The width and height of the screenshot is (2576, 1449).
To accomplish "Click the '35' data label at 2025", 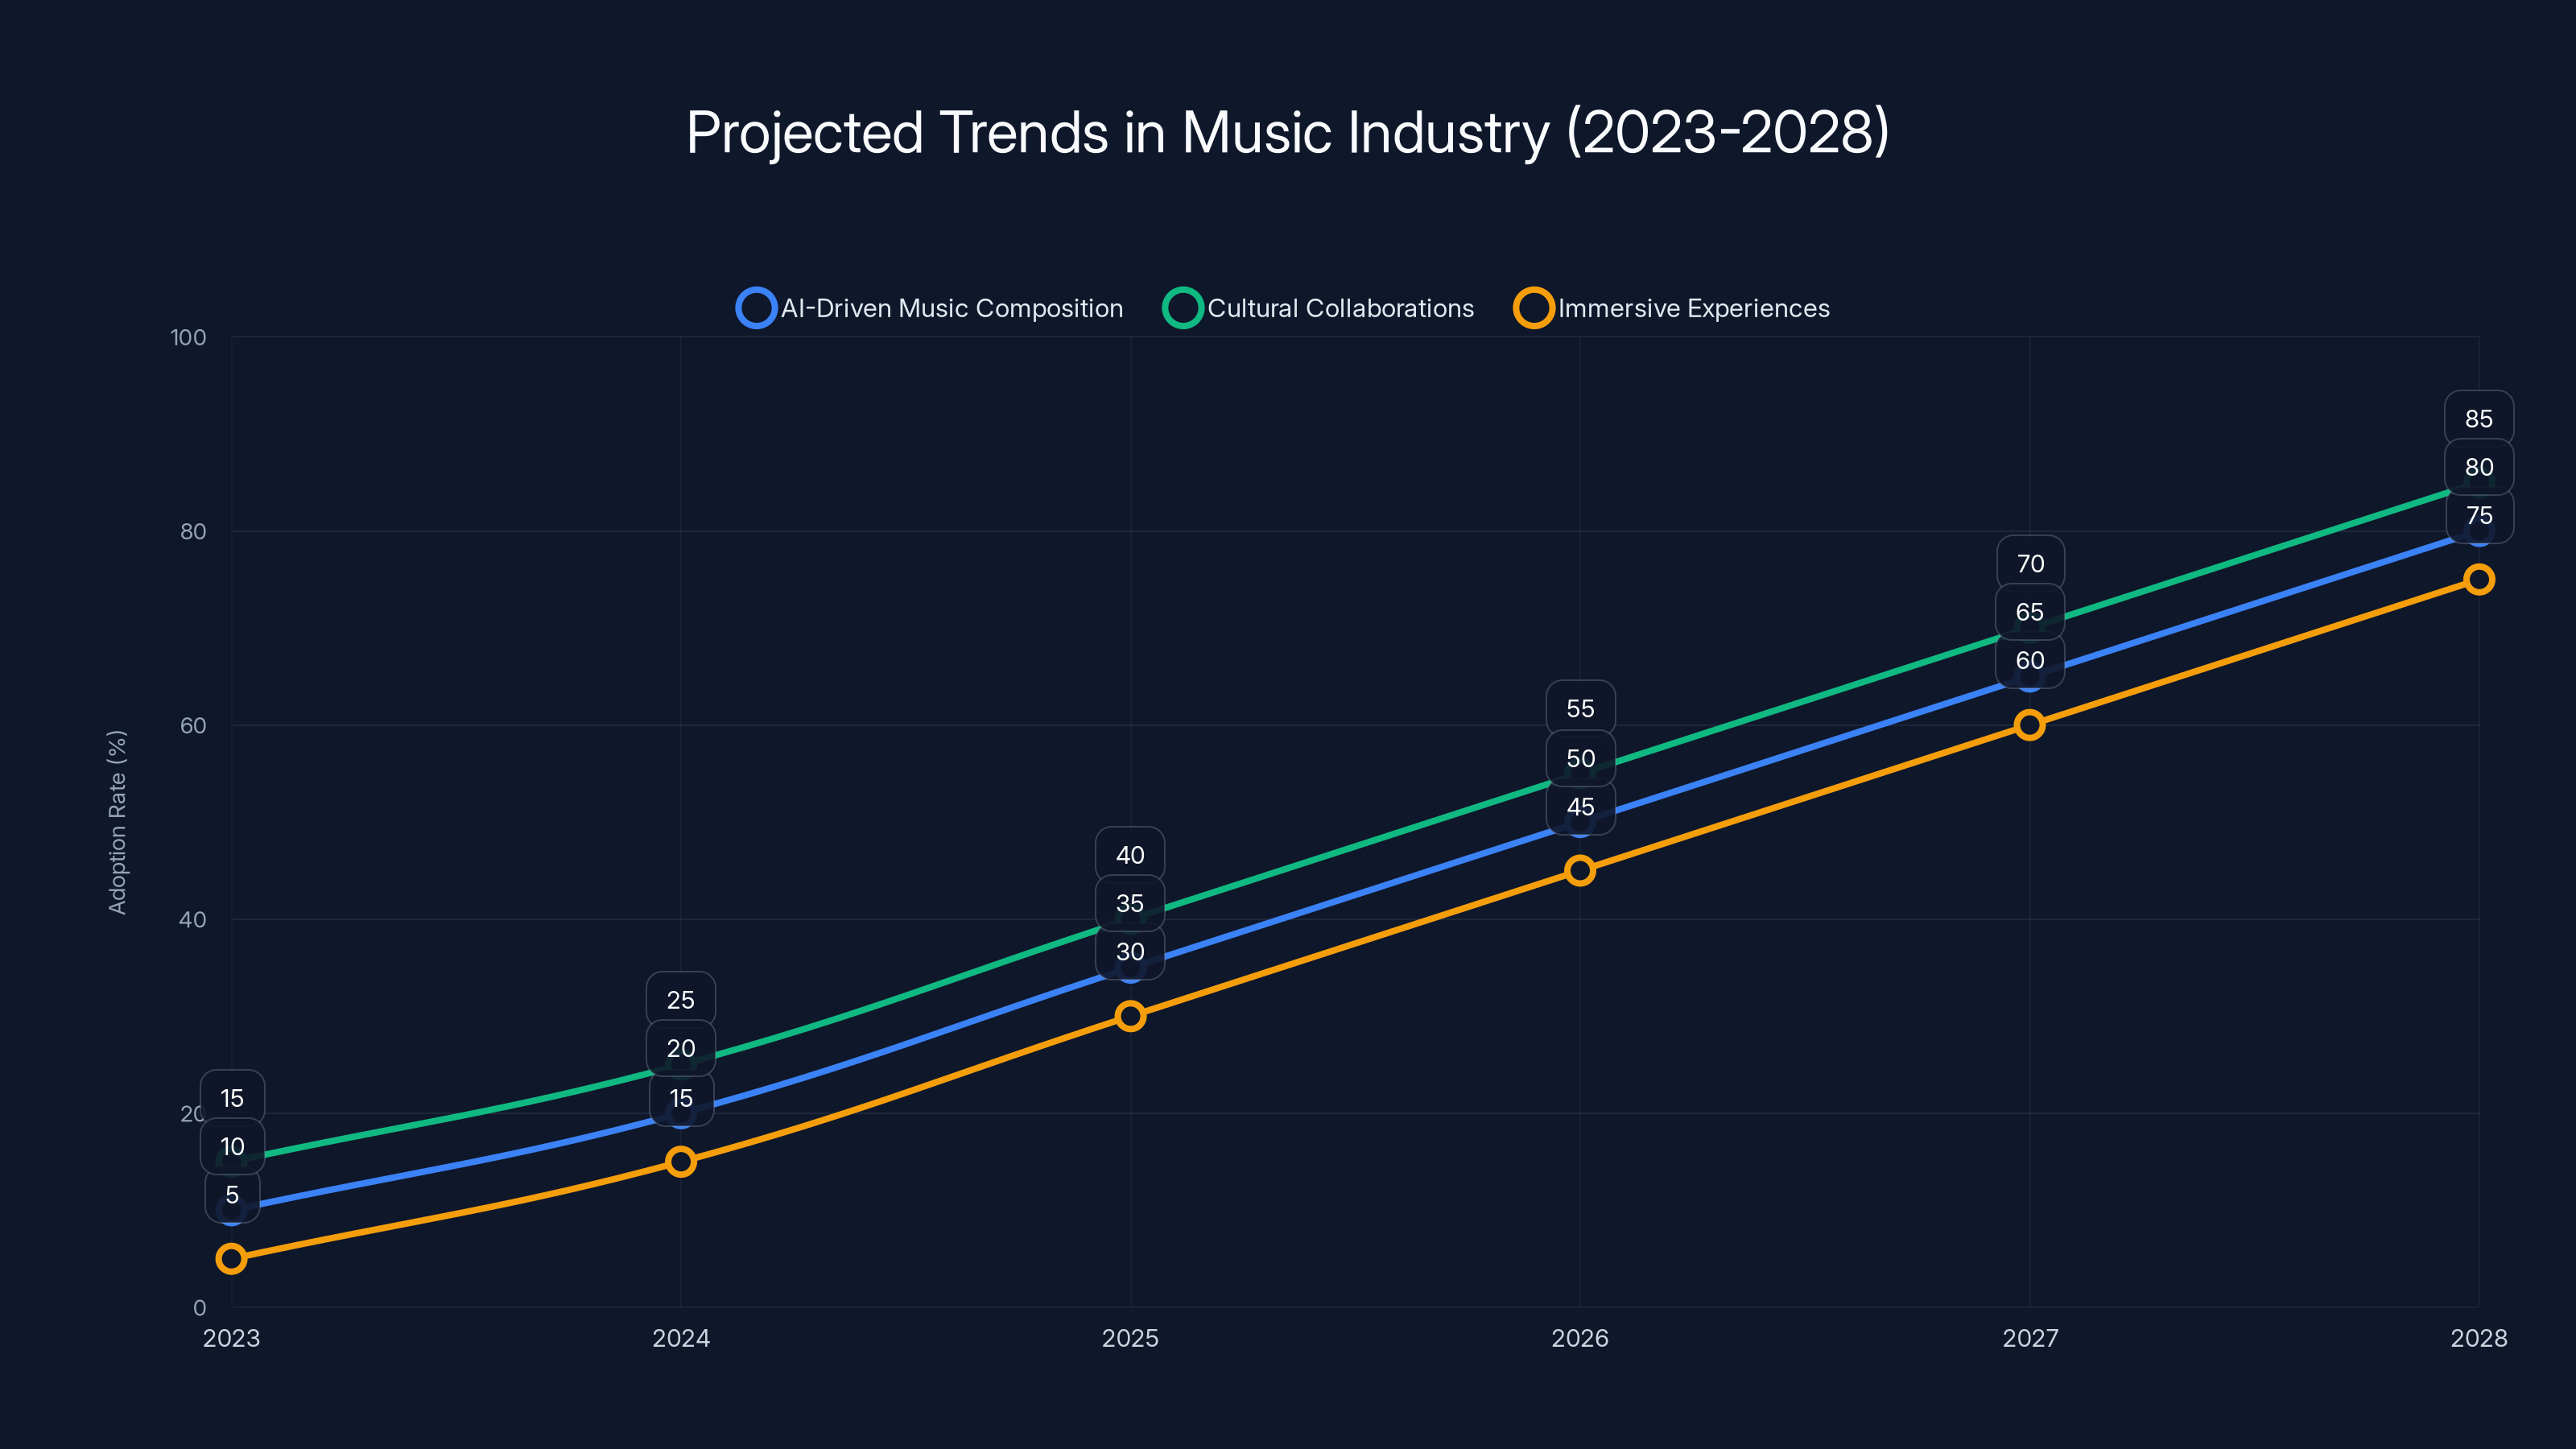I will (1130, 903).
